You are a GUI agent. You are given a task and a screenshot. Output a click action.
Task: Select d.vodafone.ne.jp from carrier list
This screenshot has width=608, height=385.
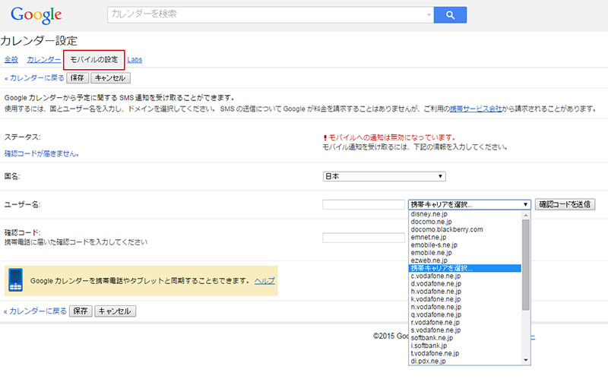(465, 283)
